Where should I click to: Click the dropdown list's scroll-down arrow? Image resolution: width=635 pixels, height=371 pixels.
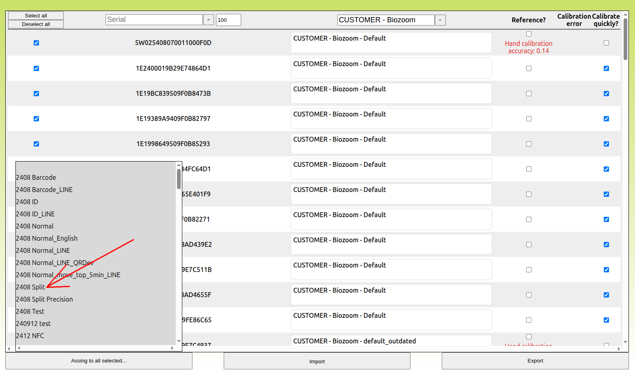179,341
